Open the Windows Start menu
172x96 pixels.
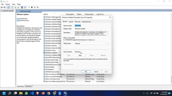4,93
